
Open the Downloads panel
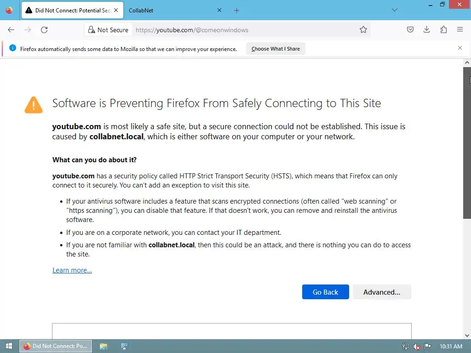[x=426, y=29]
